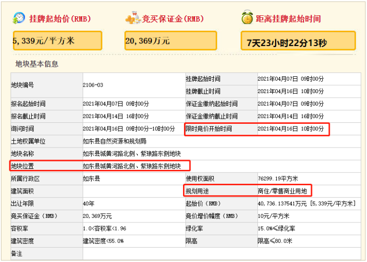Click the 建筑面积 label

pyautogui.click(x=22, y=191)
